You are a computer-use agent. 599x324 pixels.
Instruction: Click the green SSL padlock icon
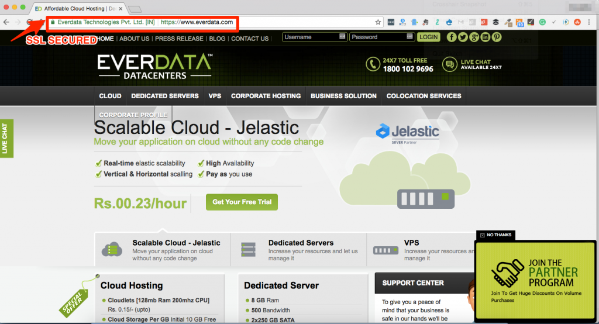[53, 22]
